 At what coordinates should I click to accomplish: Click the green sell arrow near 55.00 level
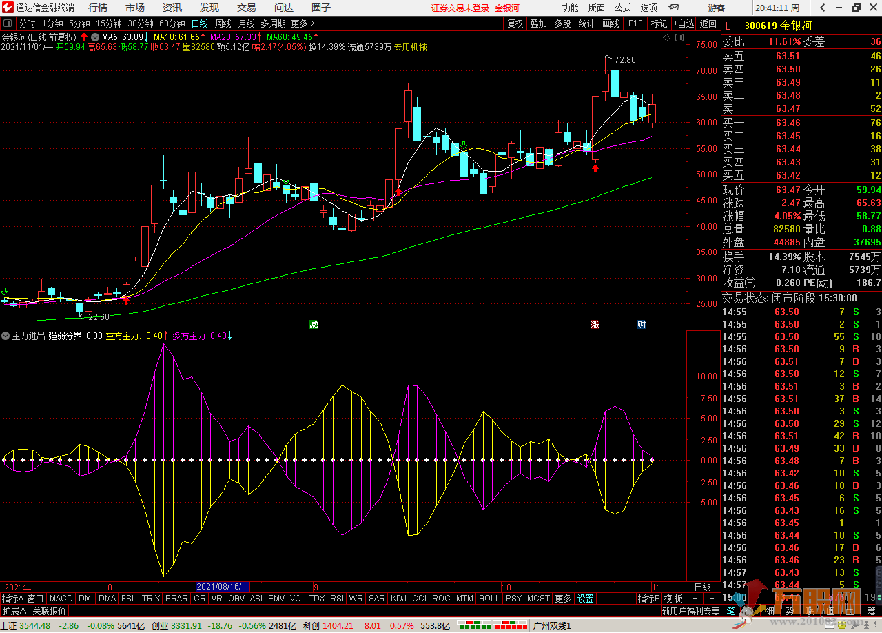coord(464,145)
